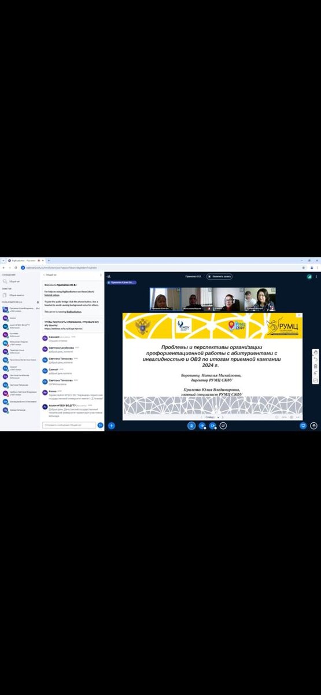Select Общий чат in the messages list
This screenshot has width=321, height=695.
pos(14,281)
